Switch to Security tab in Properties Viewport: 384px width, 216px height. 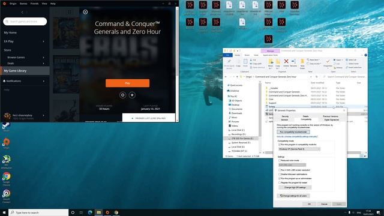285,116
